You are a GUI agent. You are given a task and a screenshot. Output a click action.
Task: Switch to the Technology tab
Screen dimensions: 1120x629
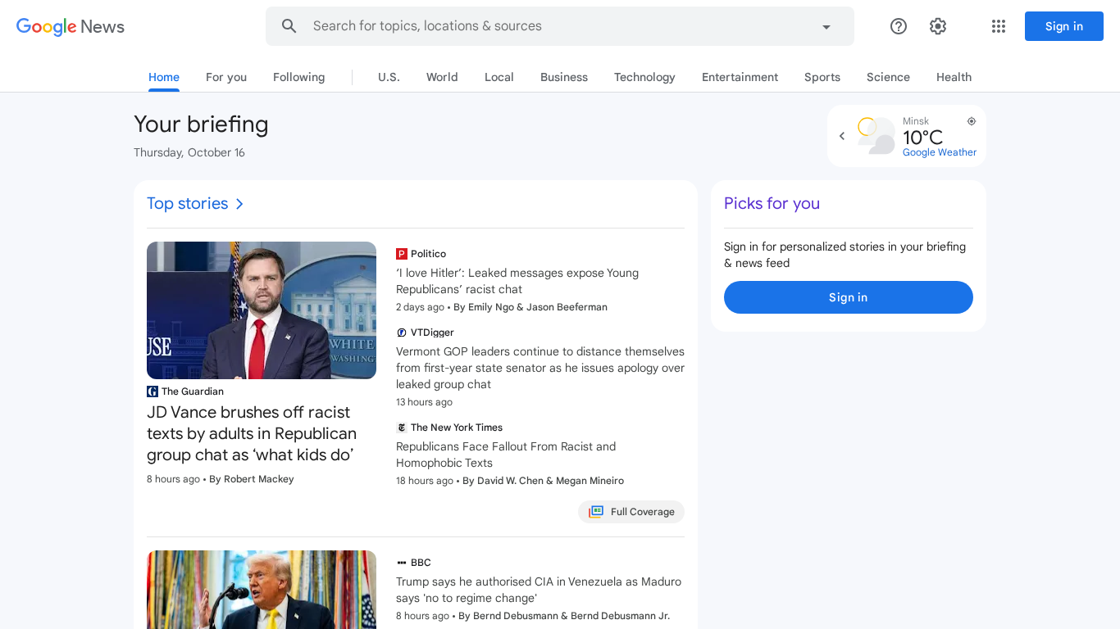coord(644,77)
